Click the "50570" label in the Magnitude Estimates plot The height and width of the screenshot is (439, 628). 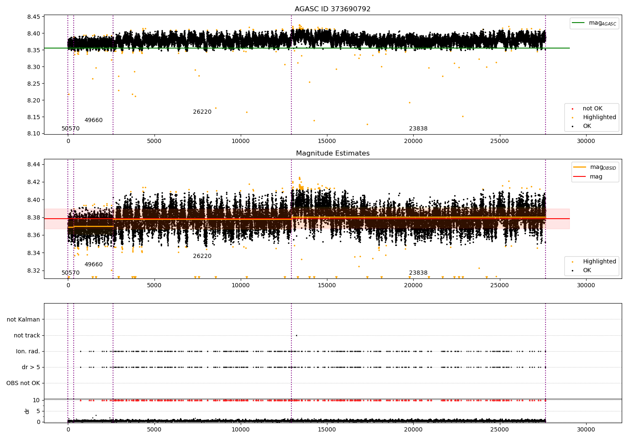[x=70, y=273]
